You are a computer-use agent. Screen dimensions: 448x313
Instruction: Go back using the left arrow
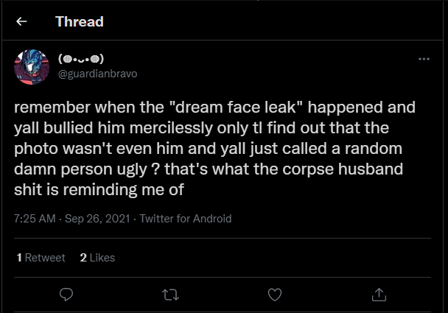tap(21, 21)
